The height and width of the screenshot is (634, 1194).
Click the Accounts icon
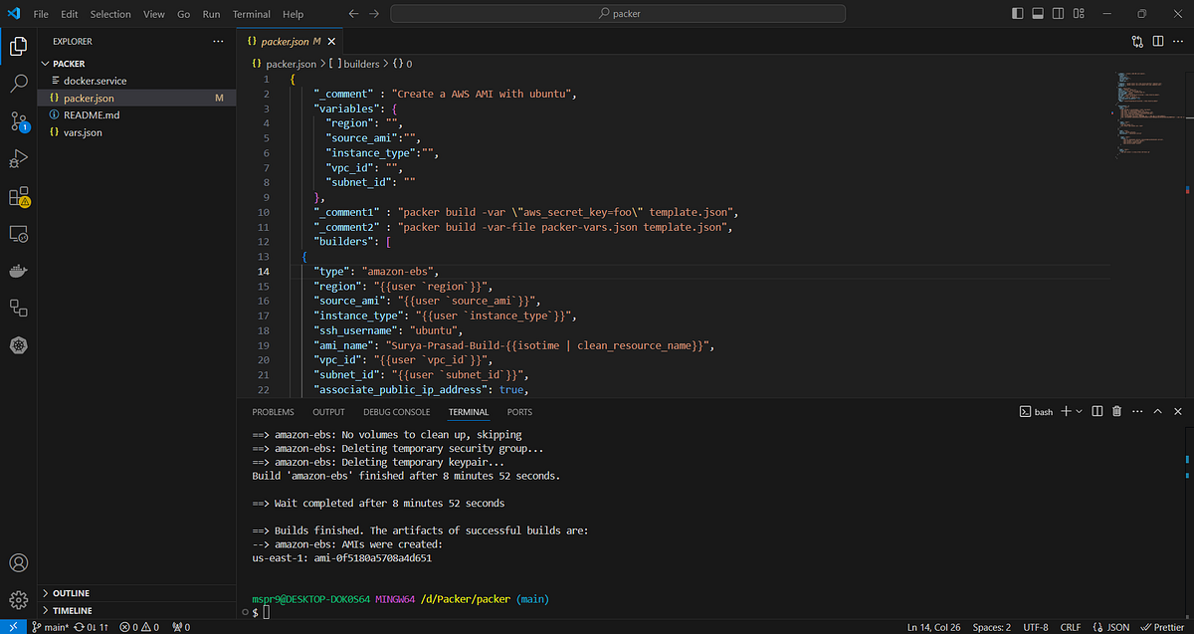[x=19, y=563]
